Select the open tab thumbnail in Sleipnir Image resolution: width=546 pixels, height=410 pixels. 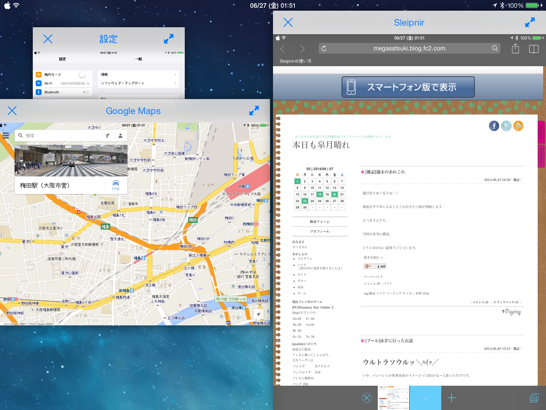tap(394, 398)
